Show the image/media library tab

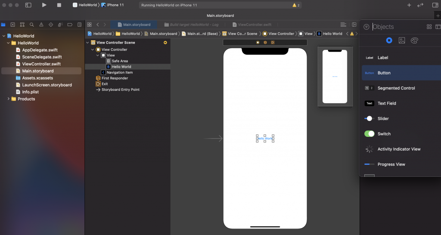pyautogui.click(x=402, y=40)
